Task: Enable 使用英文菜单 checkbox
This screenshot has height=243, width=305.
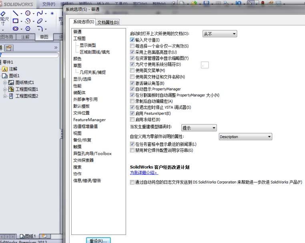Action: 132,70
